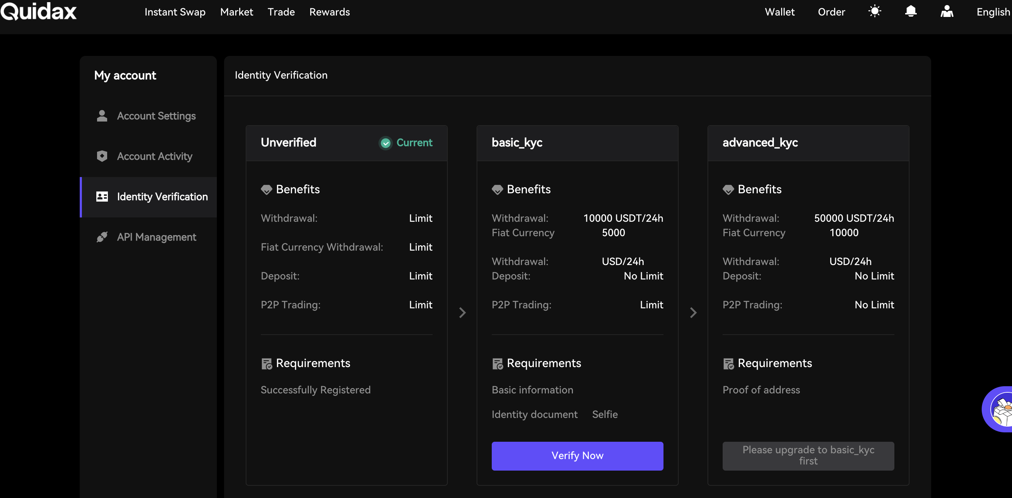Viewport: 1012px width, 498px height.
Task: Click the Quidax logo
Action: click(x=39, y=12)
